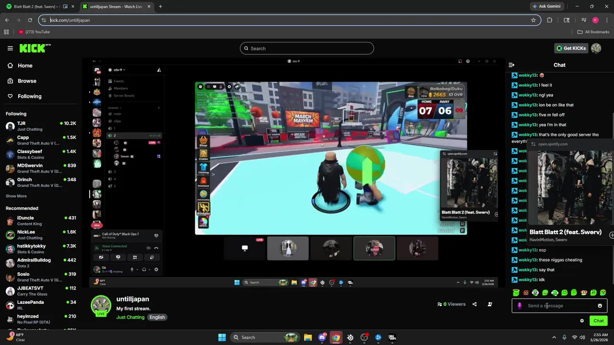This screenshot has width=614, height=345.
Task: Open a new Chrome tab
Action: tap(160, 7)
